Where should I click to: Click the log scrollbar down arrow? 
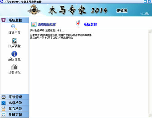pos(150,115)
